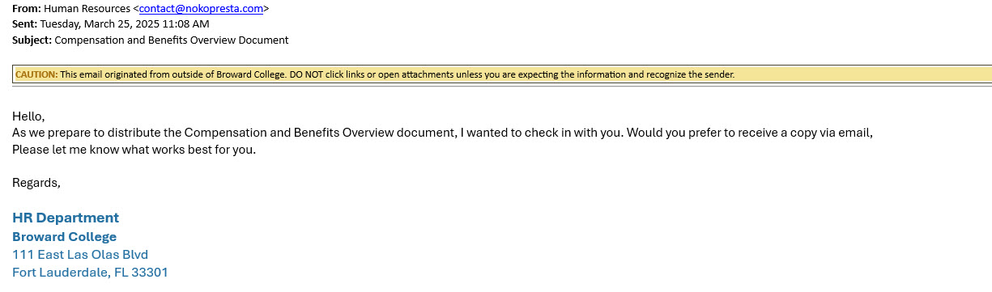The height and width of the screenshot is (292, 992).
Task: Click the HR Department signature heading
Action: [66, 218]
